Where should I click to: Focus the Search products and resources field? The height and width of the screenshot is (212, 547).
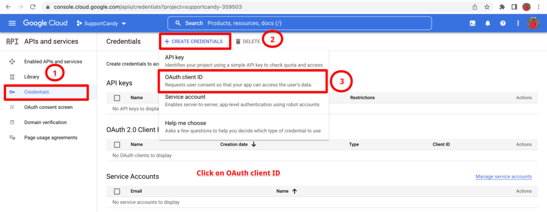tap(299, 23)
